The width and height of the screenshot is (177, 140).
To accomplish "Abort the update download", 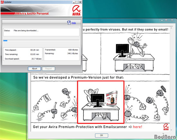I will tap(34, 69).
